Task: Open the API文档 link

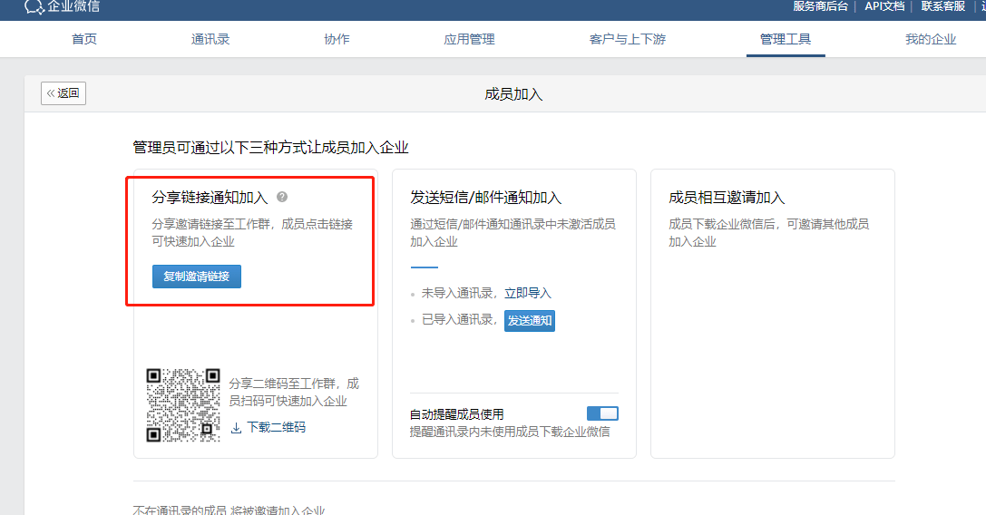Action: click(x=884, y=6)
